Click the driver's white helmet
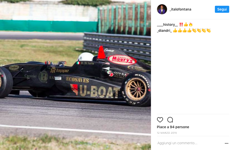 coord(86,57)
